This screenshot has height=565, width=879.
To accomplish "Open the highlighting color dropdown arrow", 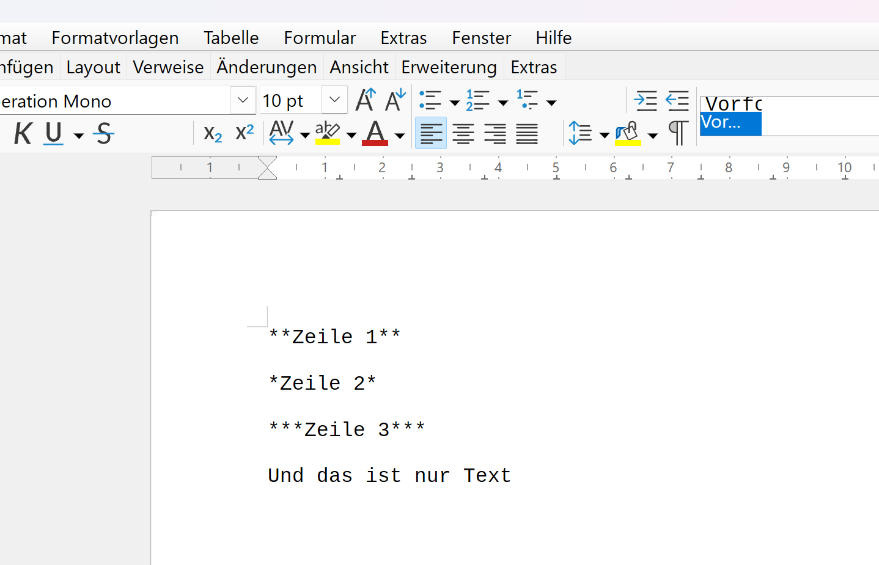I will (x=351, y=136).
